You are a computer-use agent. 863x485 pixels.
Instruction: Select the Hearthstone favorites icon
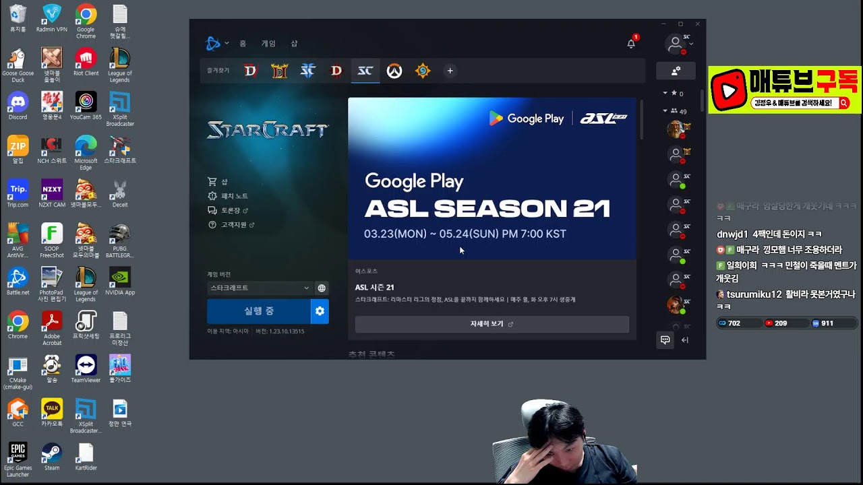click(423, 71)
